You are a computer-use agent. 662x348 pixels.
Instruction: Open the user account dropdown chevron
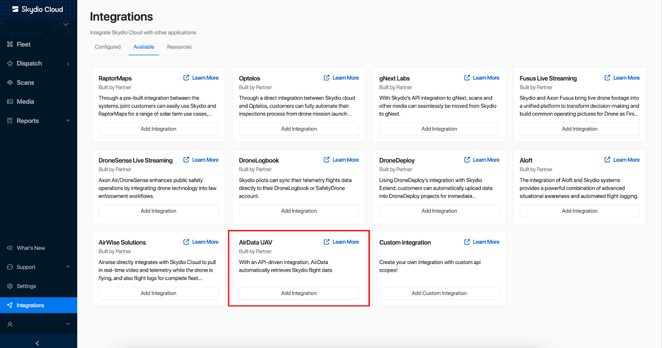68,324
